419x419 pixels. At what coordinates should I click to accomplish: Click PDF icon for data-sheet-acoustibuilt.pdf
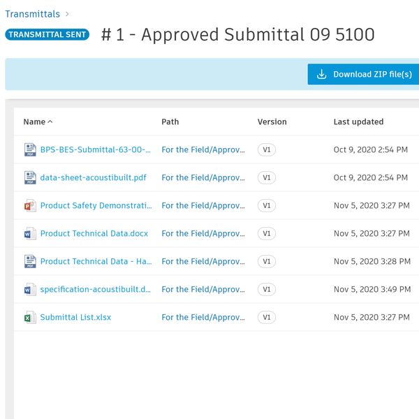[30, 177]
